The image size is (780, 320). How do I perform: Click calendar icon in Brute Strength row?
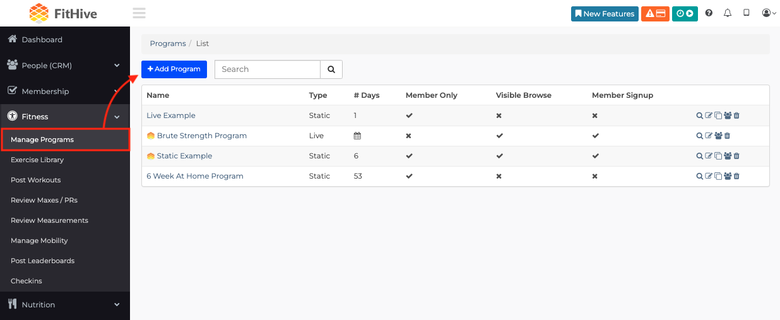(357, 136)
